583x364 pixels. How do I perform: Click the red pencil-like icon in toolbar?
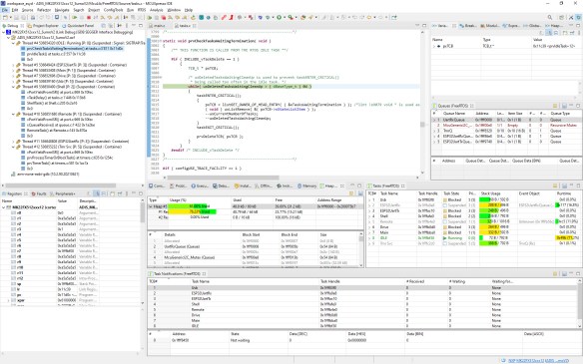pyautogui.click(x=224, y=18)
